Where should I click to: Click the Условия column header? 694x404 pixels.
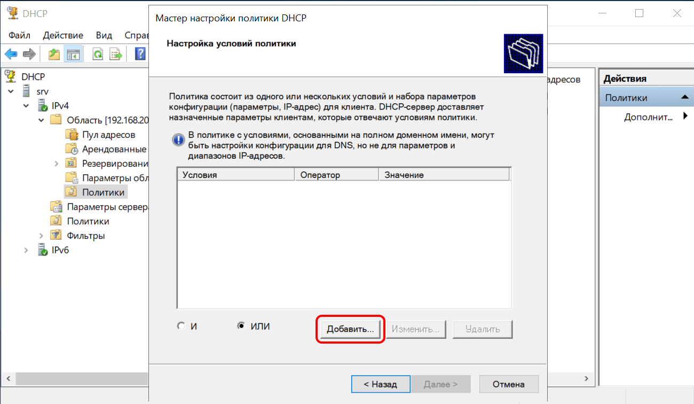(235, 175)
